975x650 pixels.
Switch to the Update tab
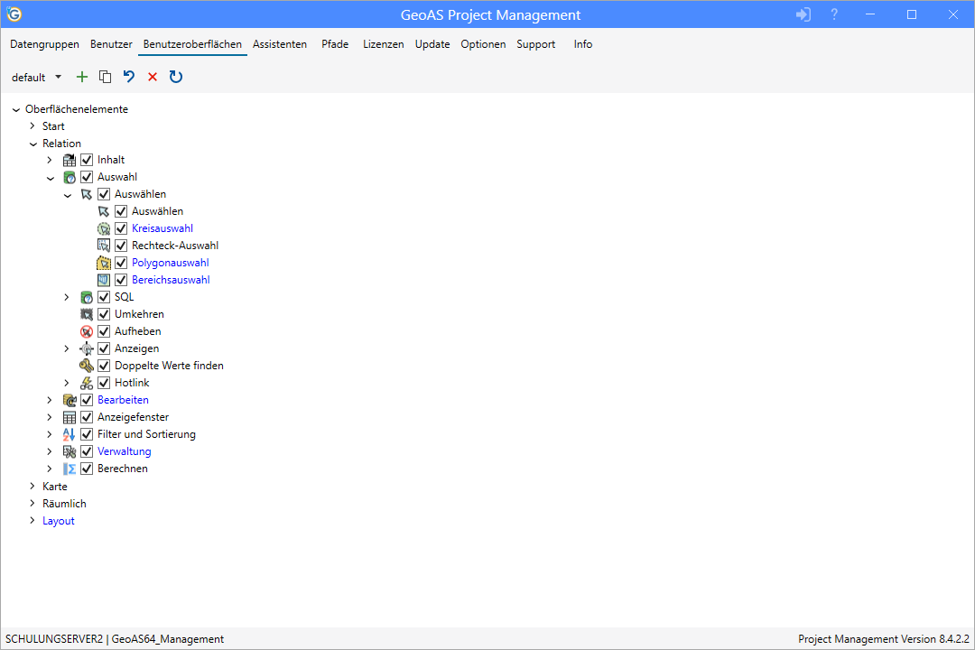point(432,44)
